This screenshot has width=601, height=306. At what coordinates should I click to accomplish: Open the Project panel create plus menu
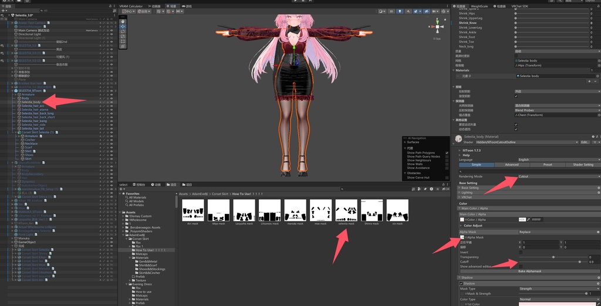pyautogui.click(x=122, y=189)
